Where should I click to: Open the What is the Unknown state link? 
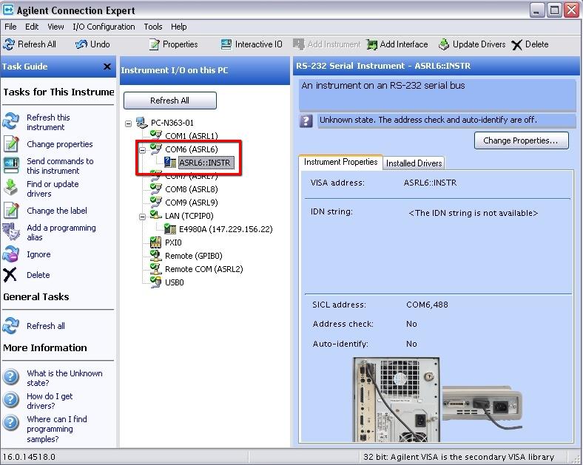coord(64,378)
